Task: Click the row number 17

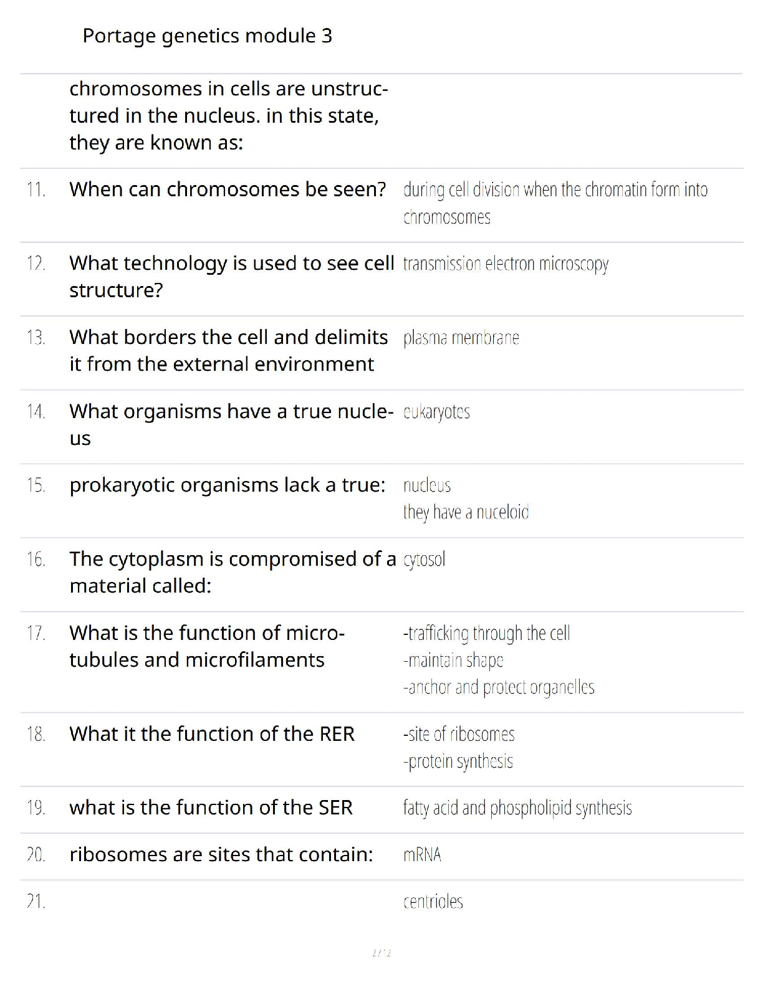Action: (x=36, y=633)
